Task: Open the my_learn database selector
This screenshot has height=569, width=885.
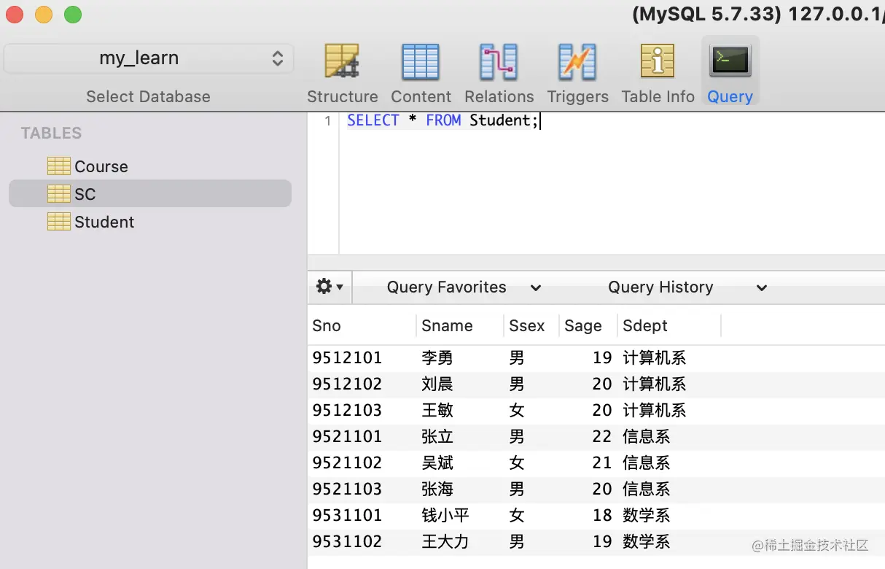Action: [149, 58]
